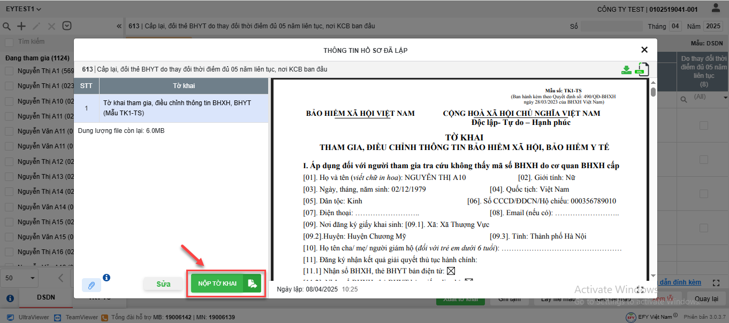Image resolution: width=729 pixels, height=323 pixels.
Task: Click the fullscreen icon near Quay lại
Action: [x=717, y=282]
